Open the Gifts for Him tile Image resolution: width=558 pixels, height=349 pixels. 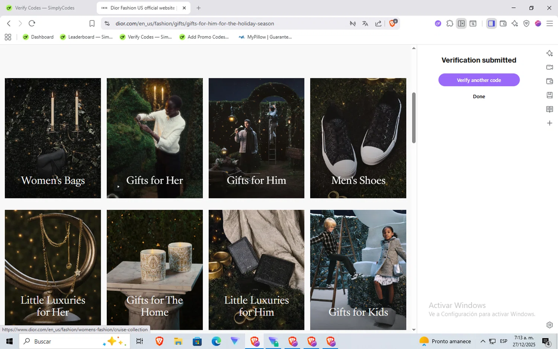coord(256,138)
